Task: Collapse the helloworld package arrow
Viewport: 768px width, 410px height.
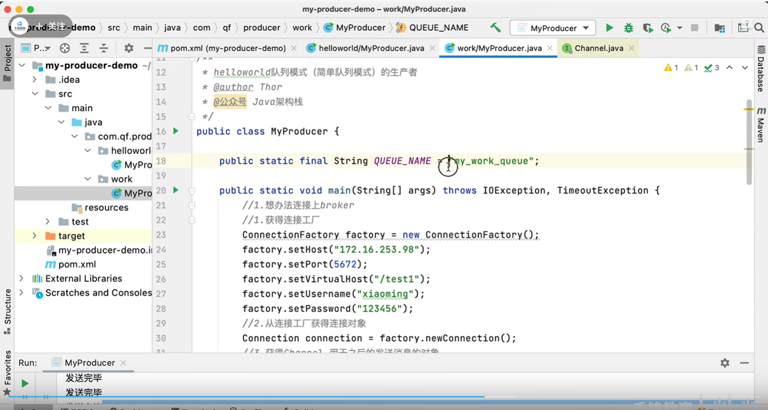Action: click(88, 151)
